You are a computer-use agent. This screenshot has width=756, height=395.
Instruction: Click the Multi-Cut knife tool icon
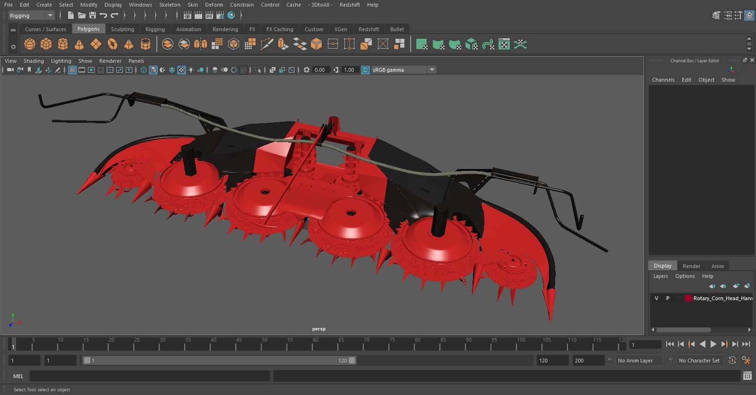(x=266, y=44)
